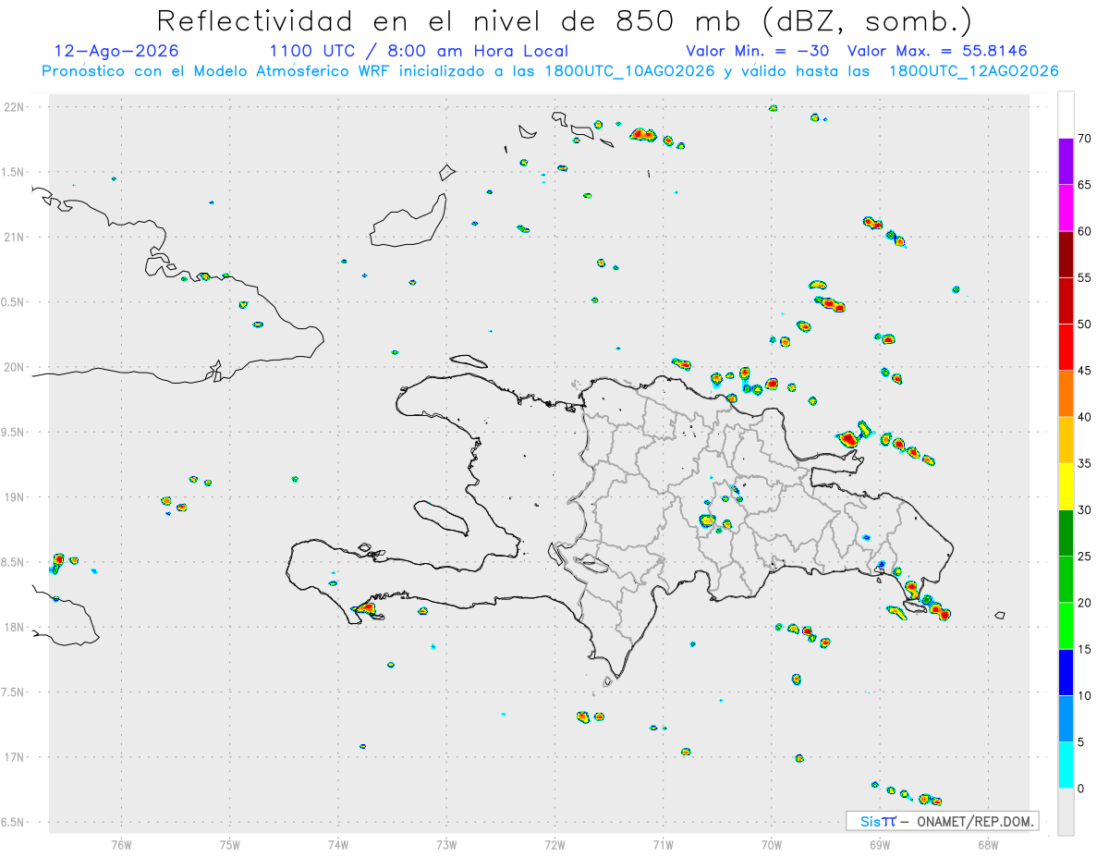1109x857 pixels.
Task: Click the colorbar tick label '35'
Action: point(1085,463)
